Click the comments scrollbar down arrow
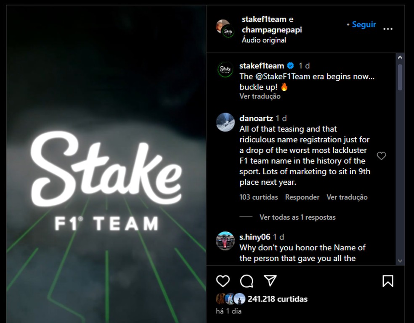This screenshot has height=323, width=414. tap(400, 261)
